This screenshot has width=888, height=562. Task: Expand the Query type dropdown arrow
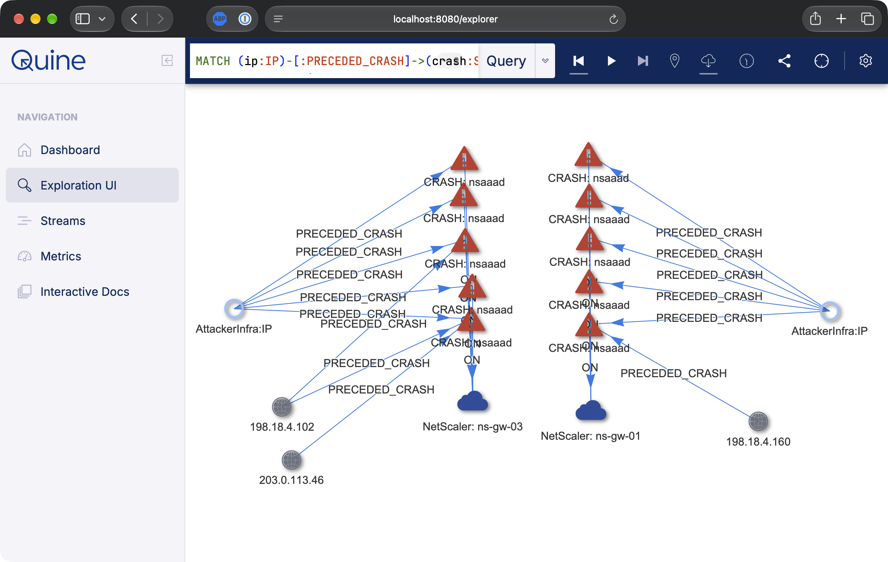(x=545, y=61)
